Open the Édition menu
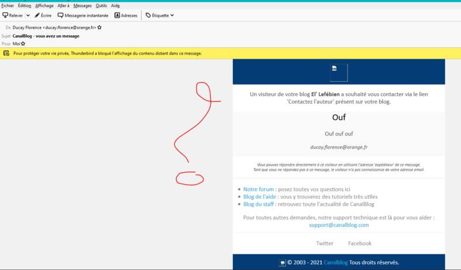The image size is (461, 270). click(24, 6)
